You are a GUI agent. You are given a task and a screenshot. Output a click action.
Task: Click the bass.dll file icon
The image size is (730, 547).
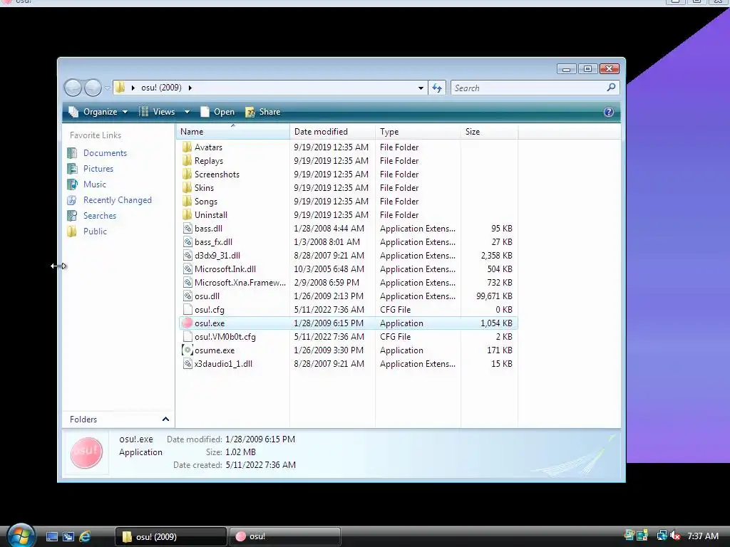coord(187,229)
